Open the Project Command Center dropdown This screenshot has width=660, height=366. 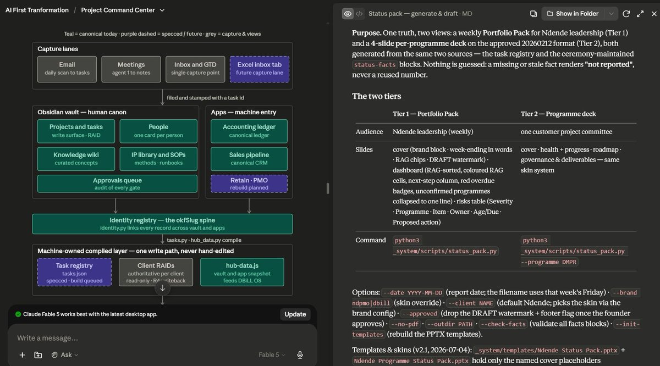pyautogui.click(x=123, y=10)
